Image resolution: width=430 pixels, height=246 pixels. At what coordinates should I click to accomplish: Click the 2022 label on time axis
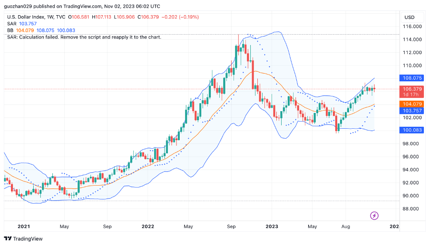pyautogui.click(x=148, y=227)
